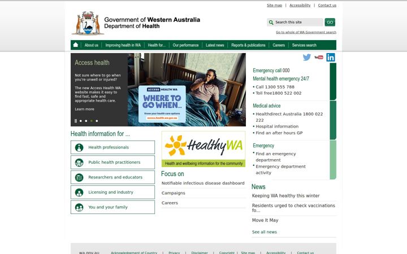Open the Our performance menu
The image size is (407, 254).
pyautogui.click(x=185, y=45)
